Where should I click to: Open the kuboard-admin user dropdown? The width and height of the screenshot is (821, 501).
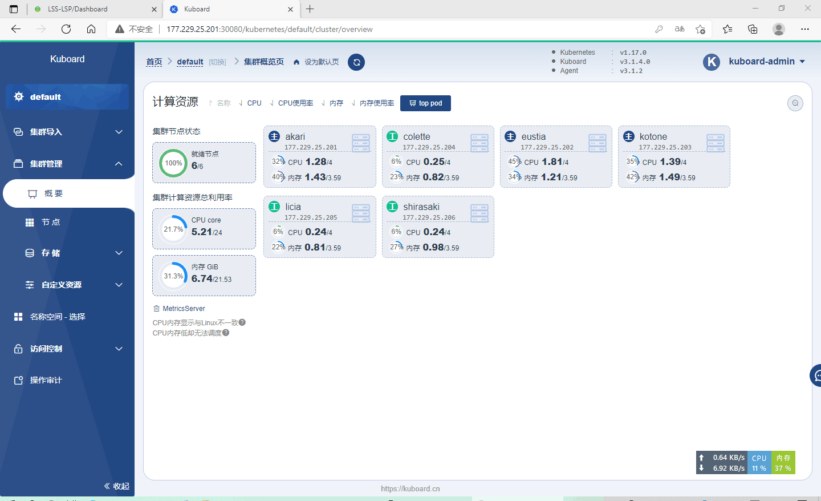pyautogui.click(x=767, y=62)
